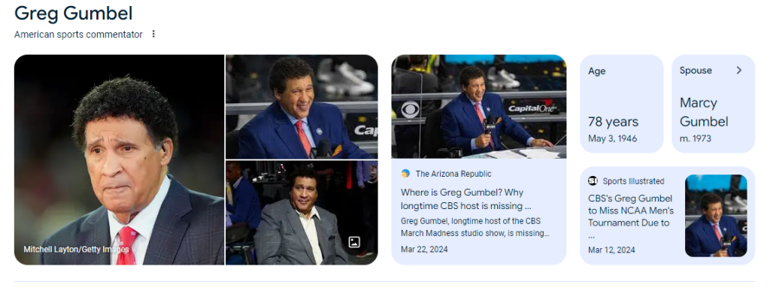Click the Greg Gumbel title heading

point(74,14)
